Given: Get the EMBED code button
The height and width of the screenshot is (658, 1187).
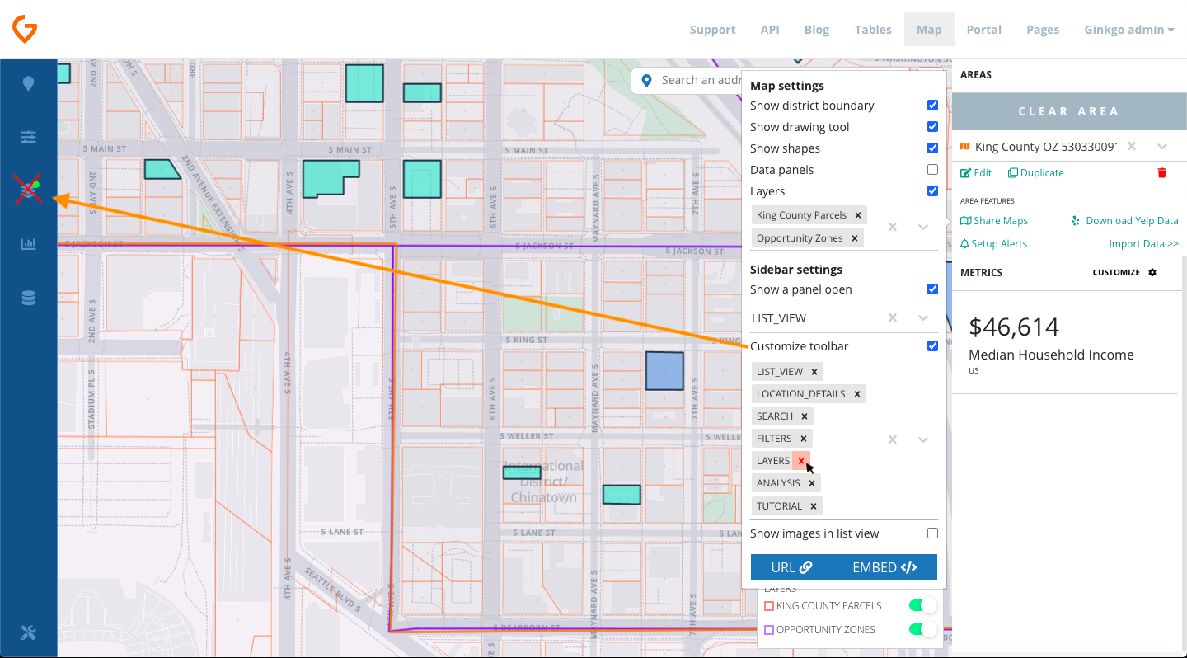Looking at the screenshot, I should coord(885,567).
